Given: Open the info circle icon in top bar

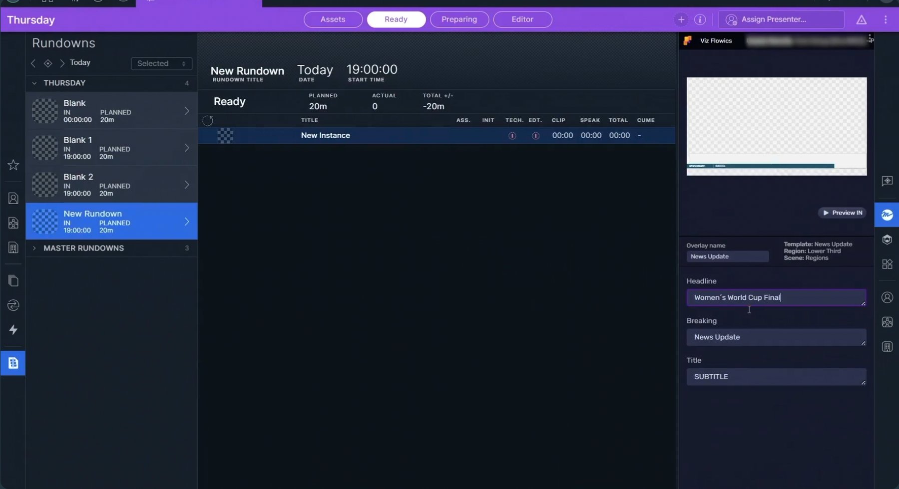Looking at the screenshot, I should point(700,19).
